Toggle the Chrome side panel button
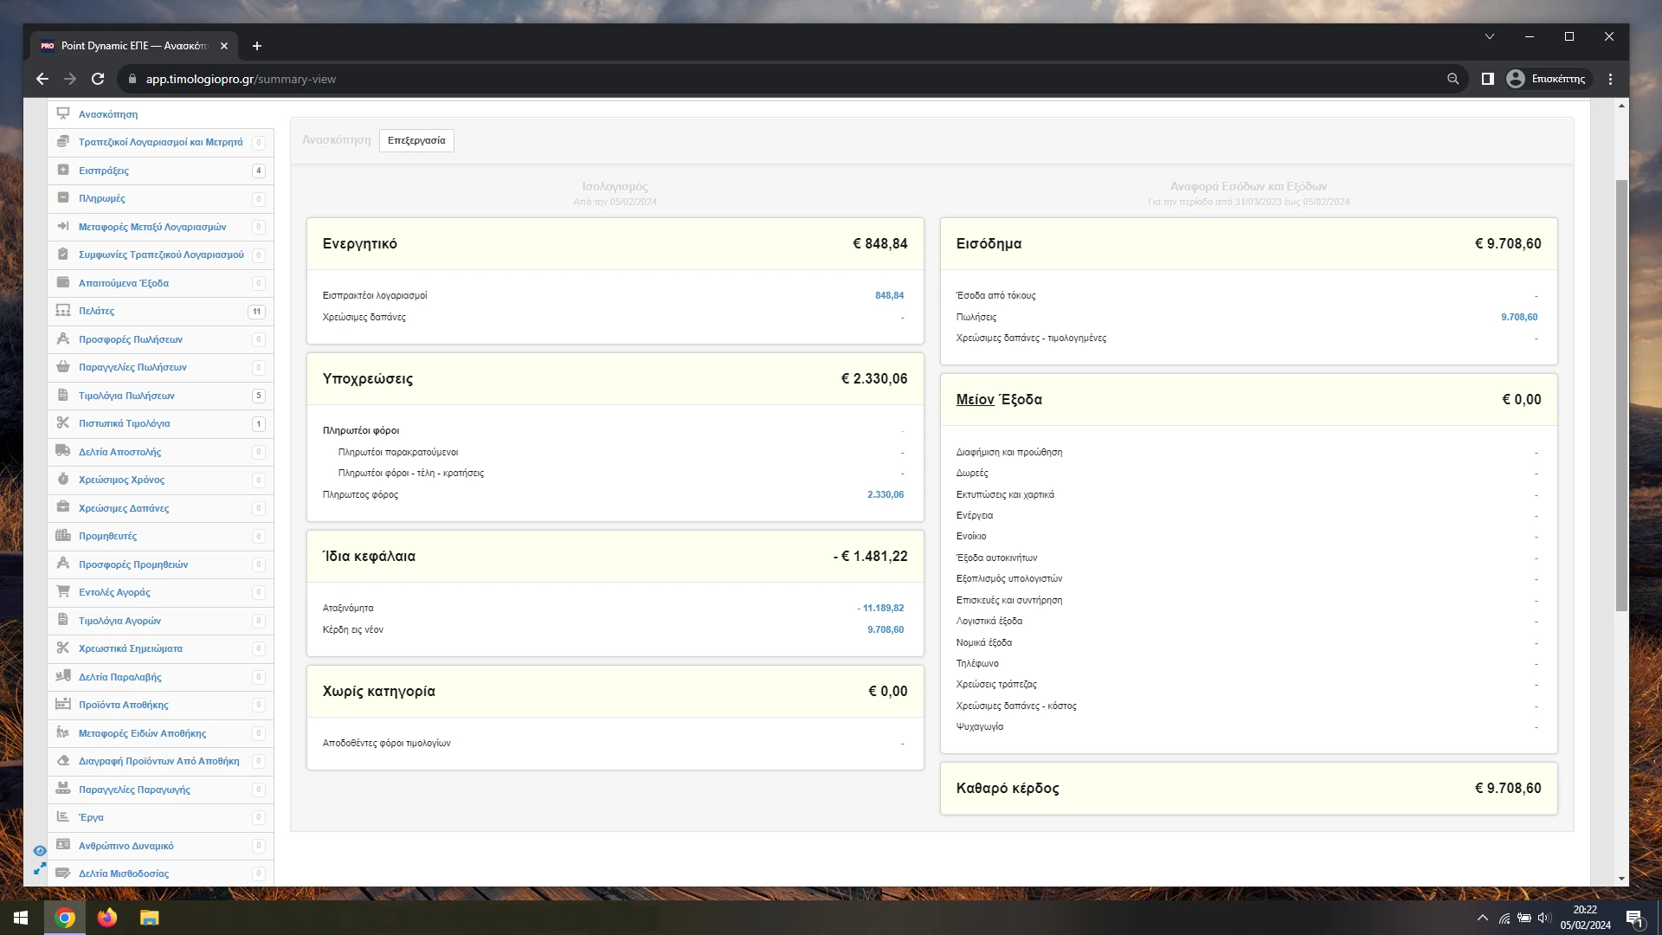1662x935 pixels. tap(1488, 79)
